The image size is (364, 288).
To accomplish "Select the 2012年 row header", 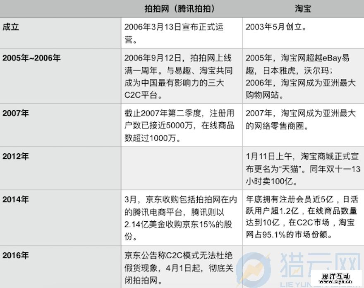I will (x=16, y=157).
